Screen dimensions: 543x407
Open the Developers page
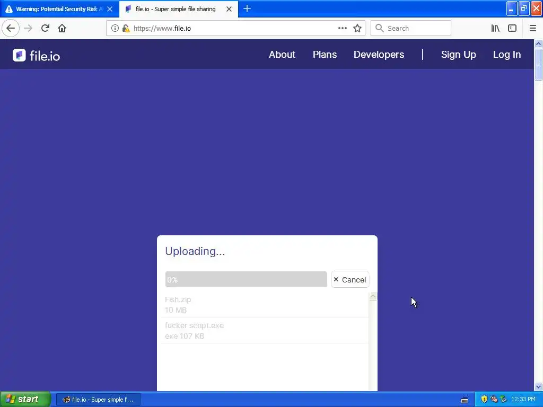pos(379,55)
